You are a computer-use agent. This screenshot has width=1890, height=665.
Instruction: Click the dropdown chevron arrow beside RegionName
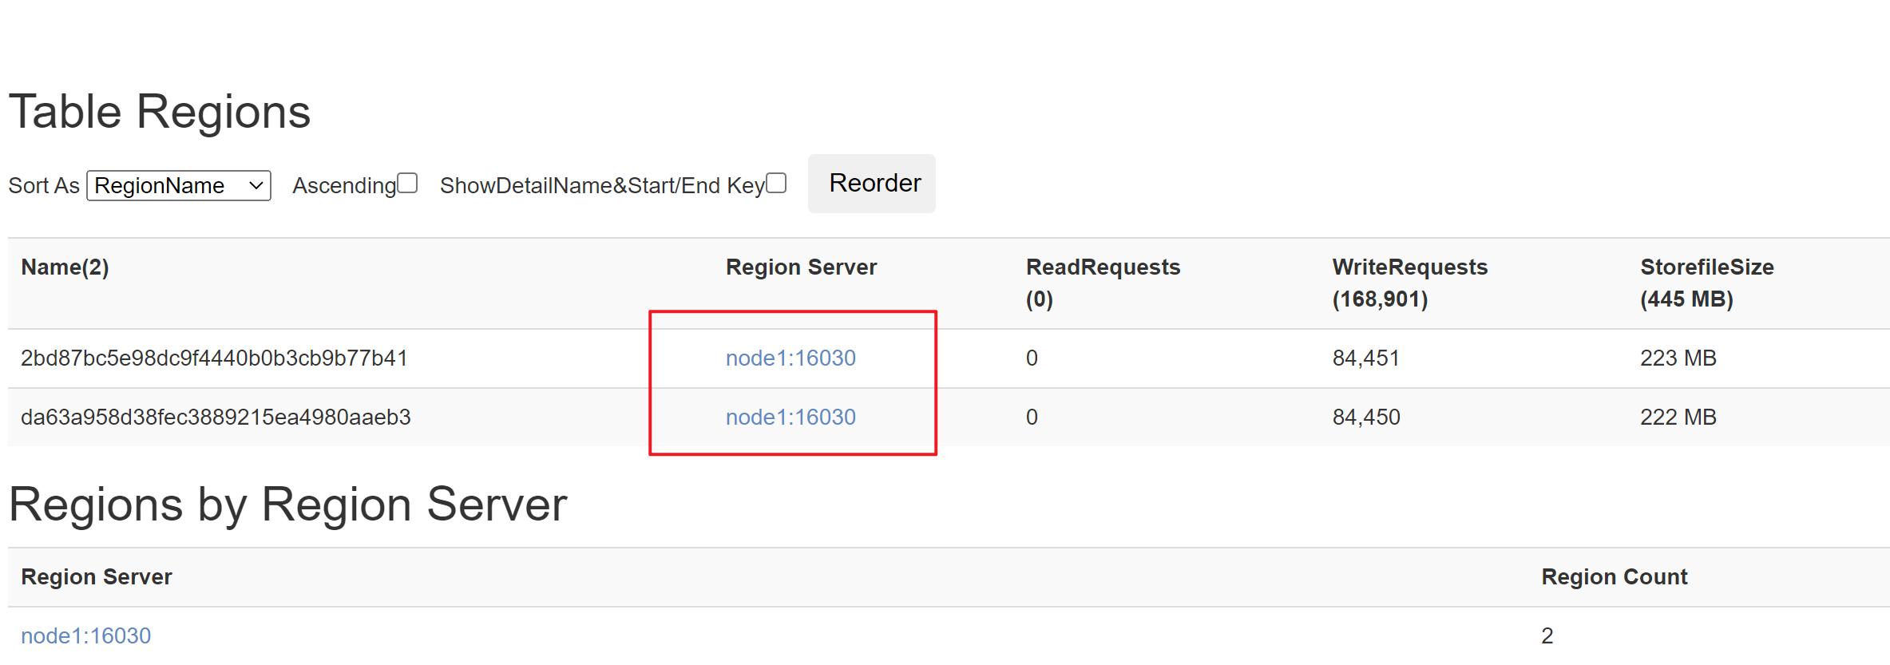(256, 185)
